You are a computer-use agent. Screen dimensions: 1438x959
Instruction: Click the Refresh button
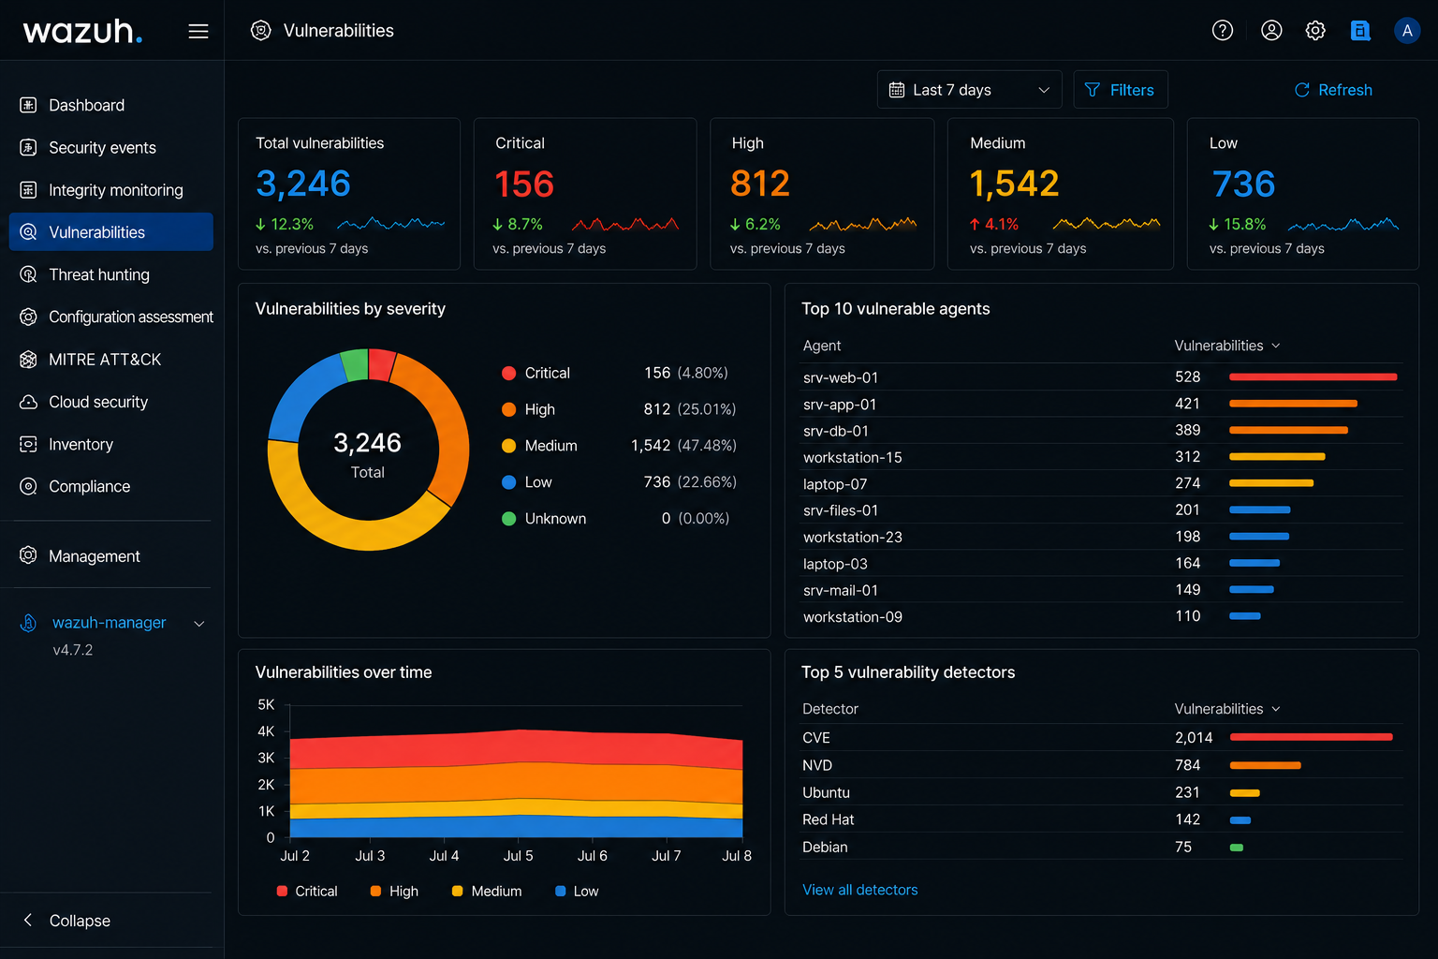coord(1333,90)
